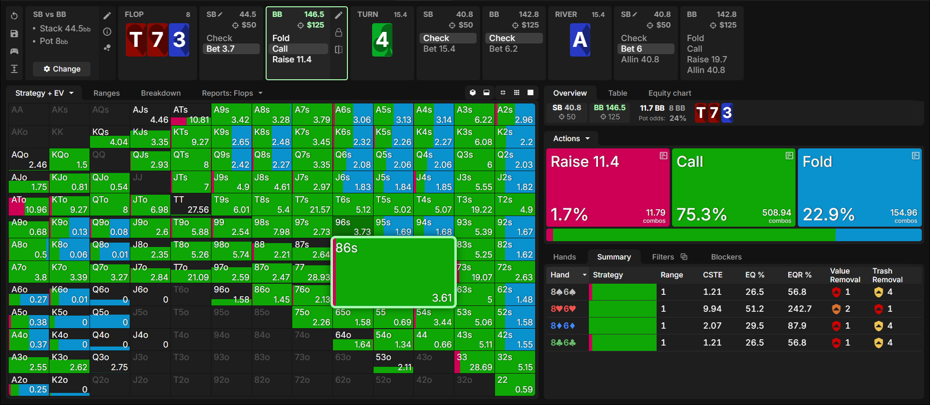Switch to the Table tab

[617, 93]
